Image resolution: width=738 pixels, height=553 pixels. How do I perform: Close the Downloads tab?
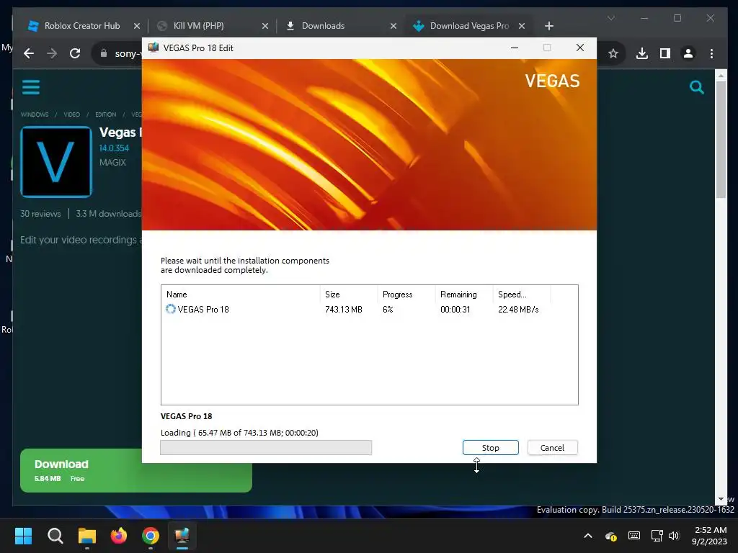tap(394, 26)
